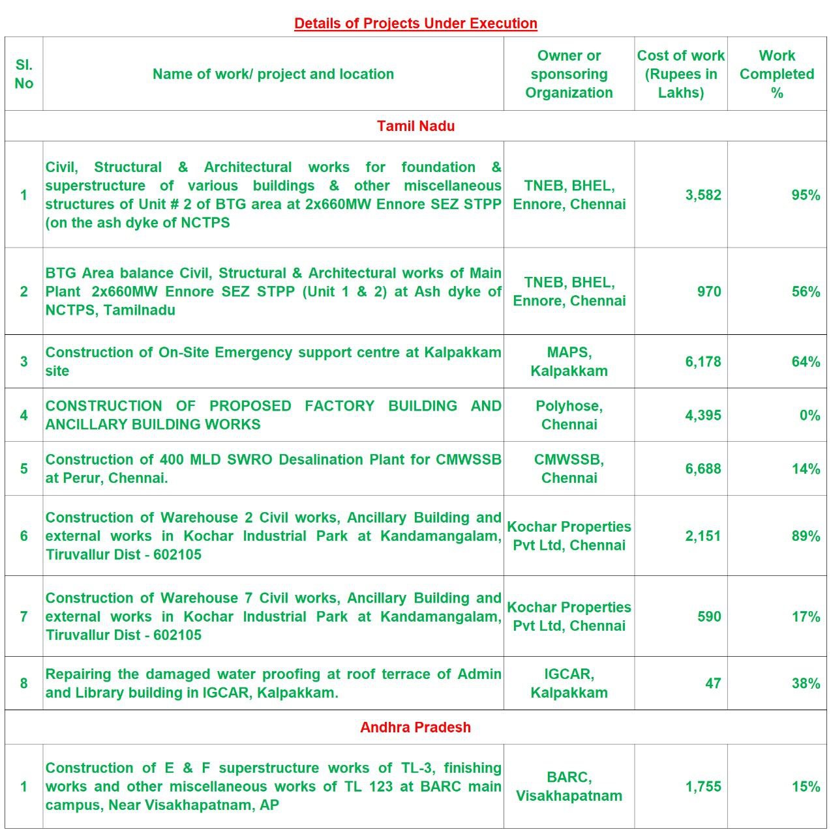Select the cost value '2,151'
831x834 pixels.
[703, 536]
